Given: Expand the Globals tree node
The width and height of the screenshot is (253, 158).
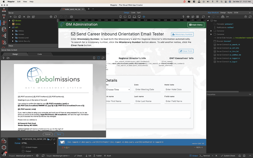Looking at the screenshot, I should click(10, 21).
